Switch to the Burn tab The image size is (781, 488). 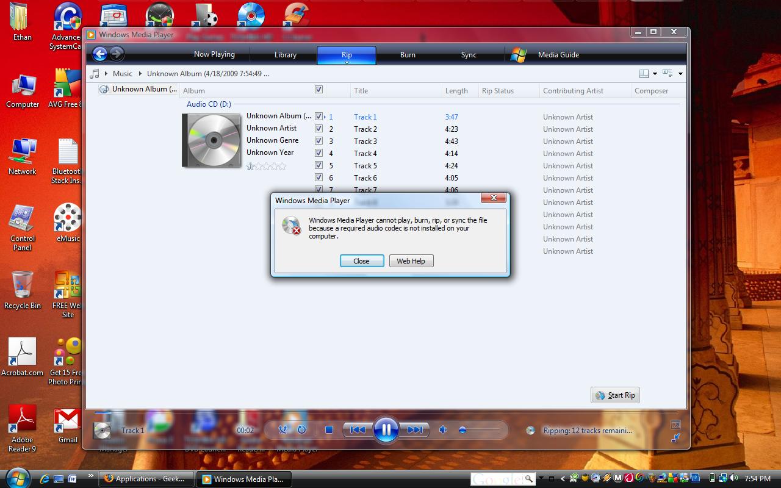coord(408,55)
